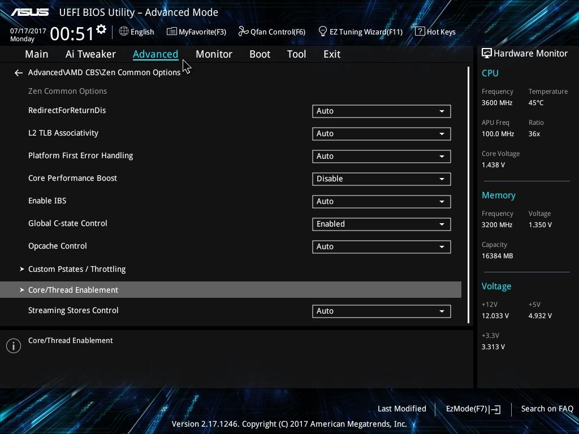Click the MyFavorite list icon
The height and width of the screenshot is (434, 579).
171,32
